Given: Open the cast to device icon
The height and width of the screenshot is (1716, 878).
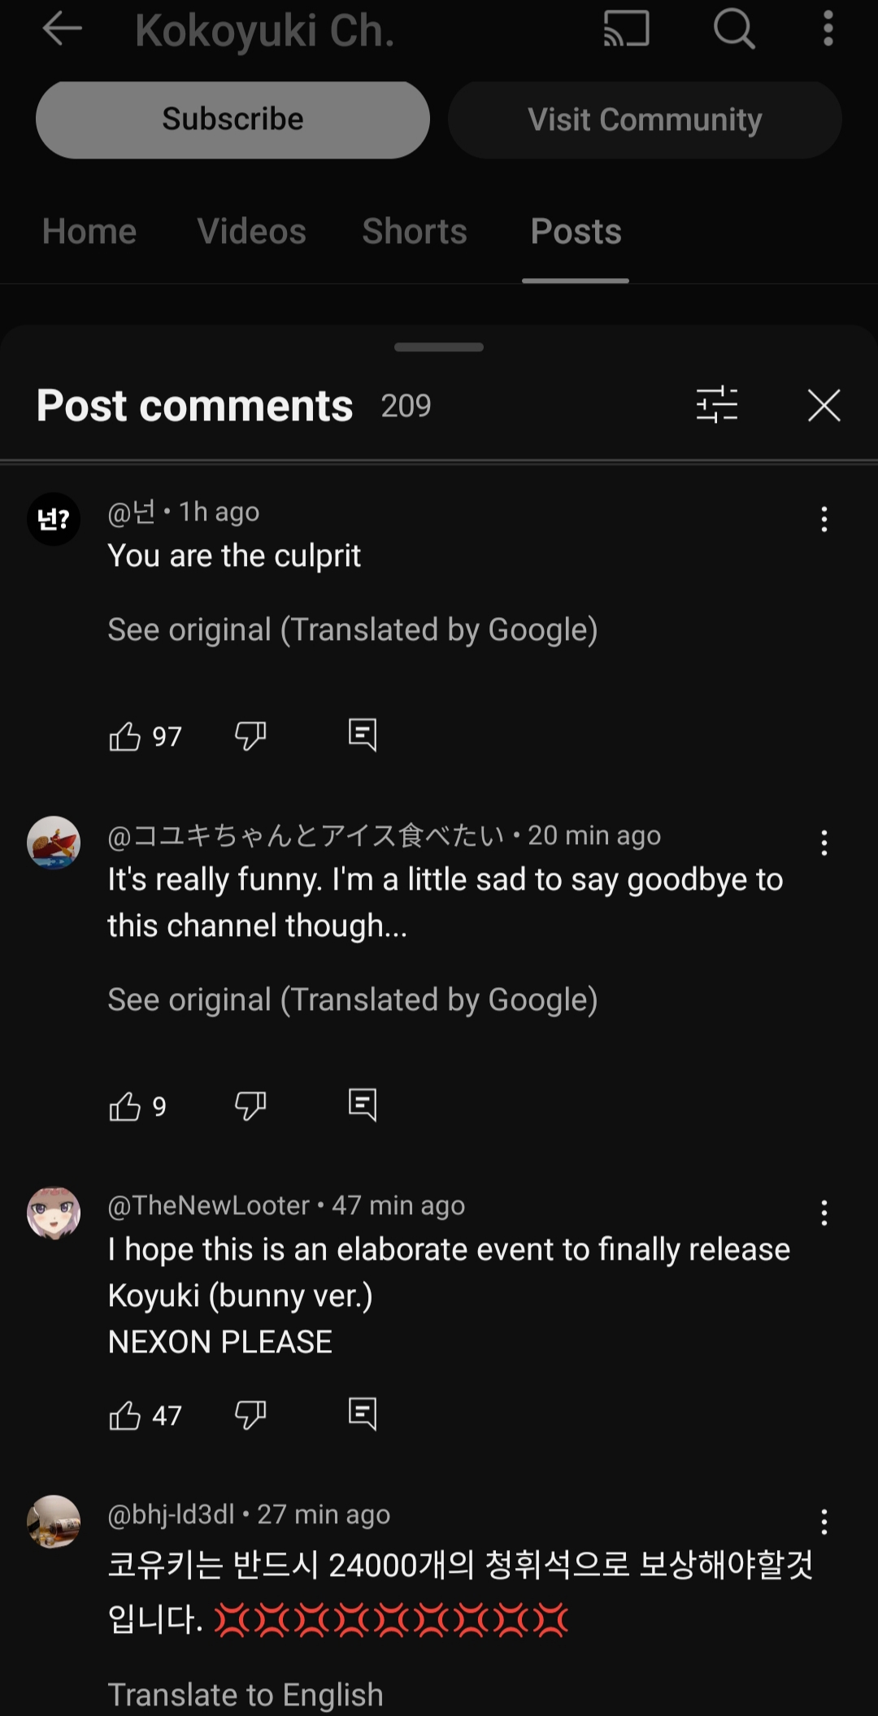Looking at the screenshot, I should click(626, 29).
